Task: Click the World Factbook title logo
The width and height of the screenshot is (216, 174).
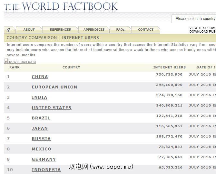Action: (61, 6)
